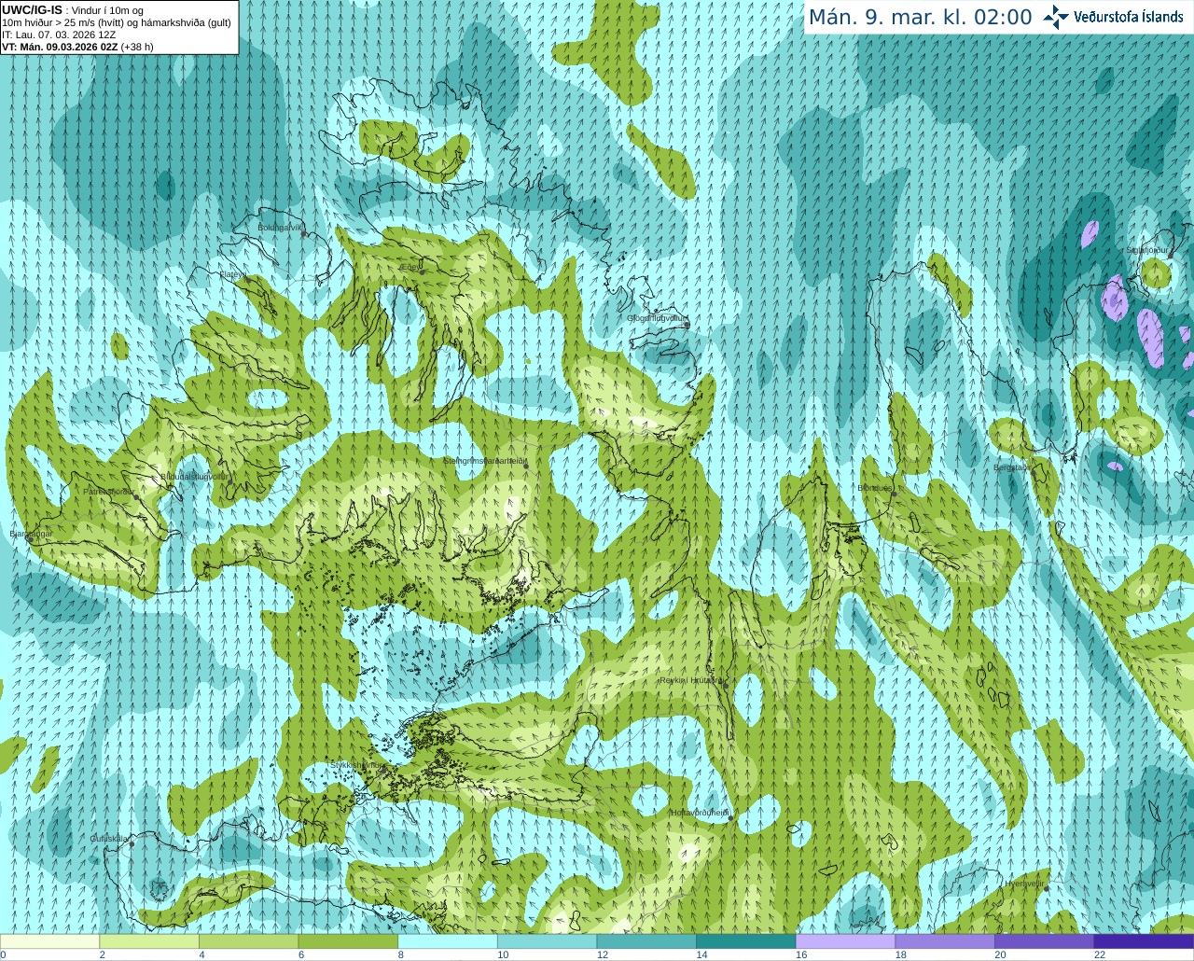
Task: Click the Patreksfjörður station marker
Action: click(x=136, y=497)
